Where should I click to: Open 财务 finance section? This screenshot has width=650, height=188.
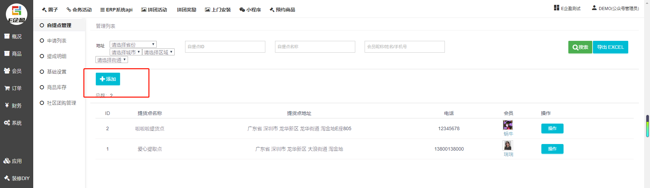(13, 106)
